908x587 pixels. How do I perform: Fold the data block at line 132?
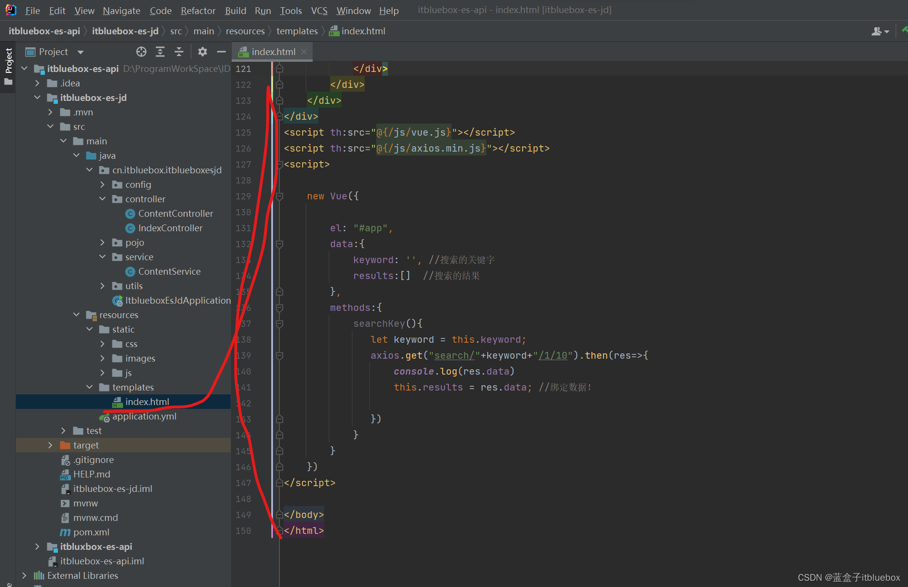[x=279, y=244]
